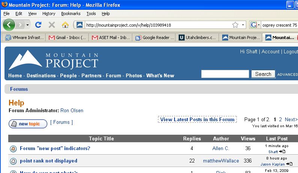Switch to the Google Reader tab
This screenshot has height=173, width=298.
click(155, 38)
